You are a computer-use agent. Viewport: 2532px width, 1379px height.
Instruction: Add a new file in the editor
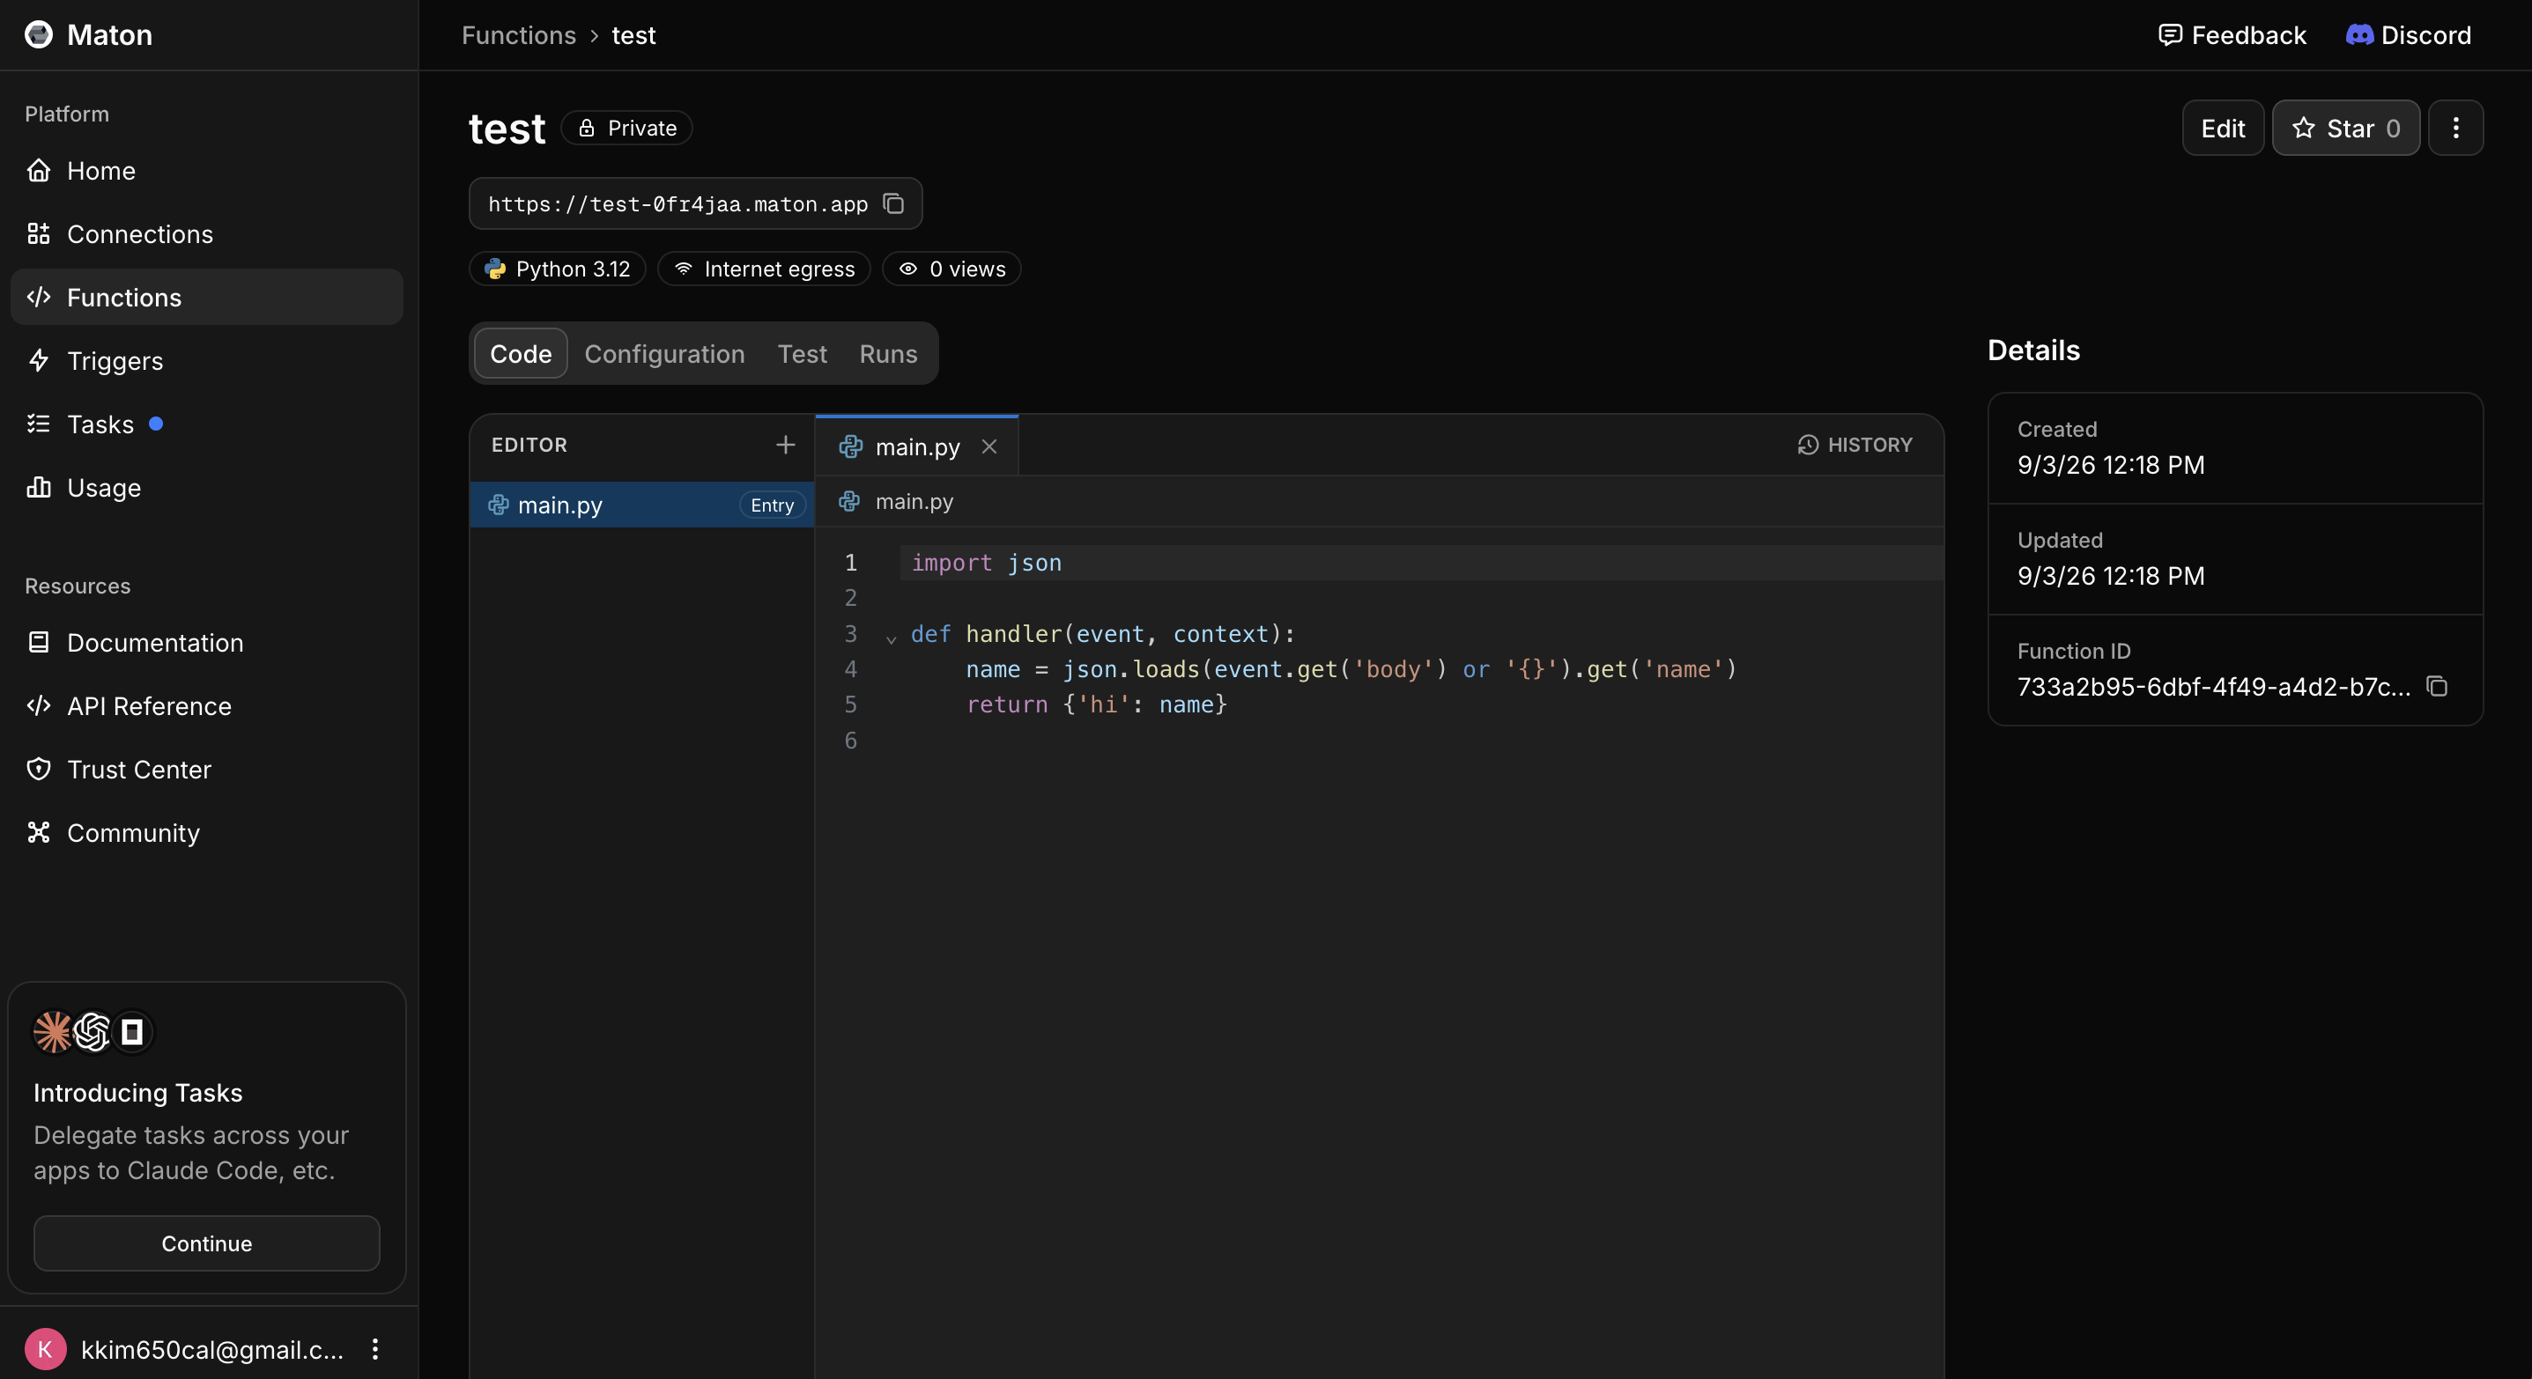click(x=785, y=445)
